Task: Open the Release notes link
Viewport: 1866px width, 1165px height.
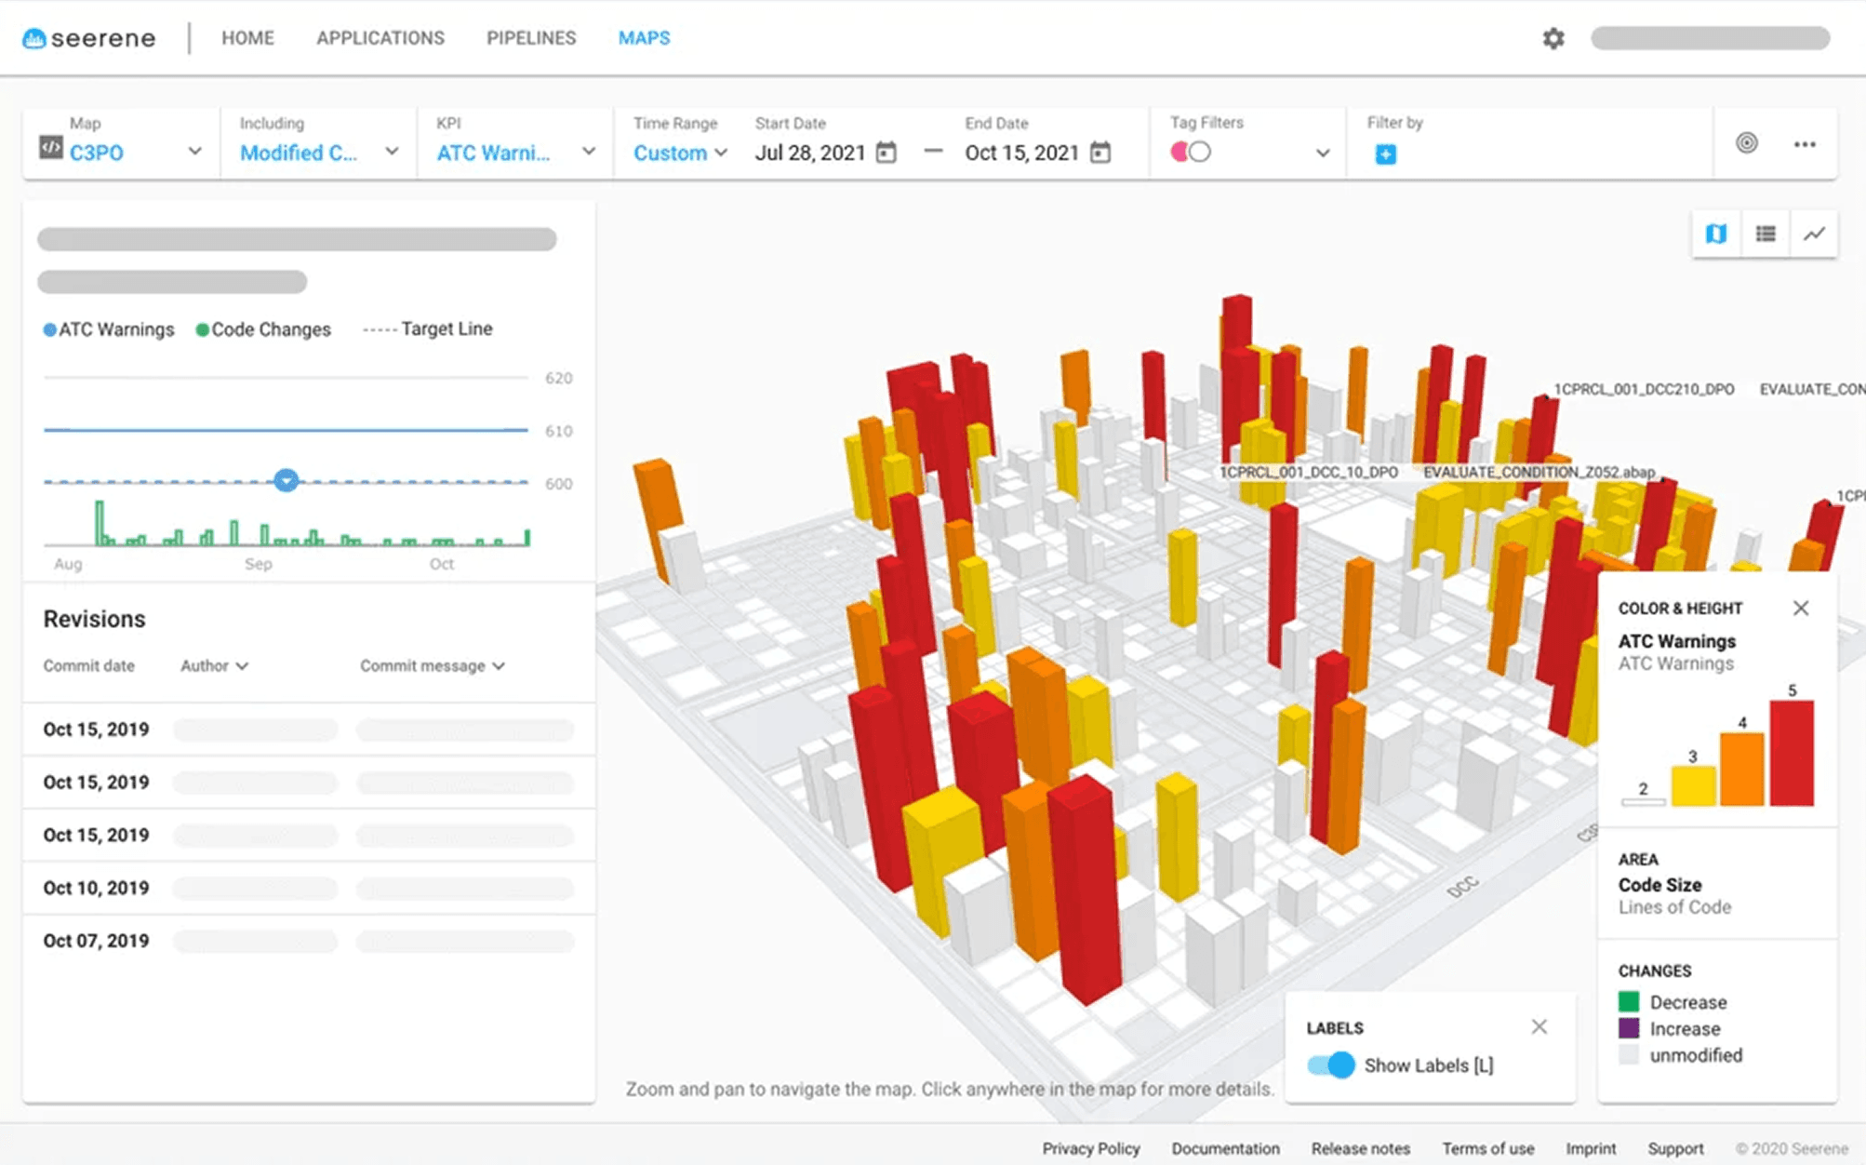Action: 1360,1148
